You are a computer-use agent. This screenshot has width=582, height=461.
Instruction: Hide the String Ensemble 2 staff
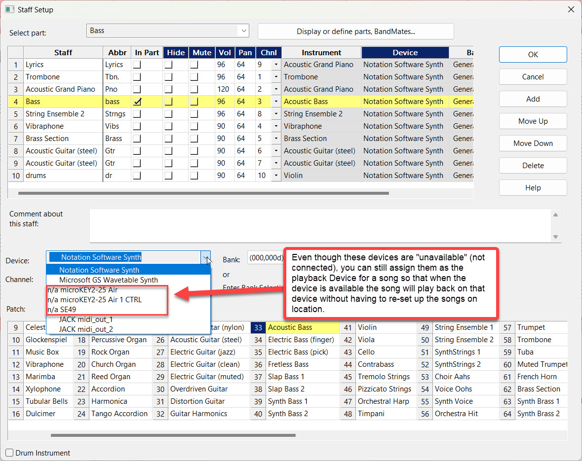[169, 114]
